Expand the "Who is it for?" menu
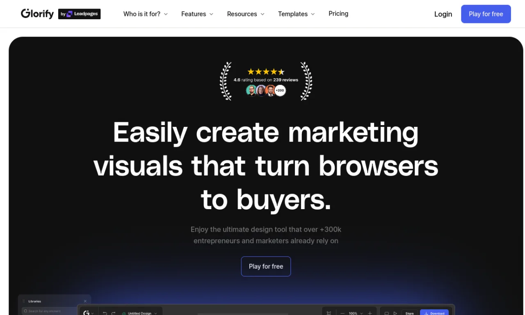The width and height of the screenshot is (525, 315). [146, 14]
